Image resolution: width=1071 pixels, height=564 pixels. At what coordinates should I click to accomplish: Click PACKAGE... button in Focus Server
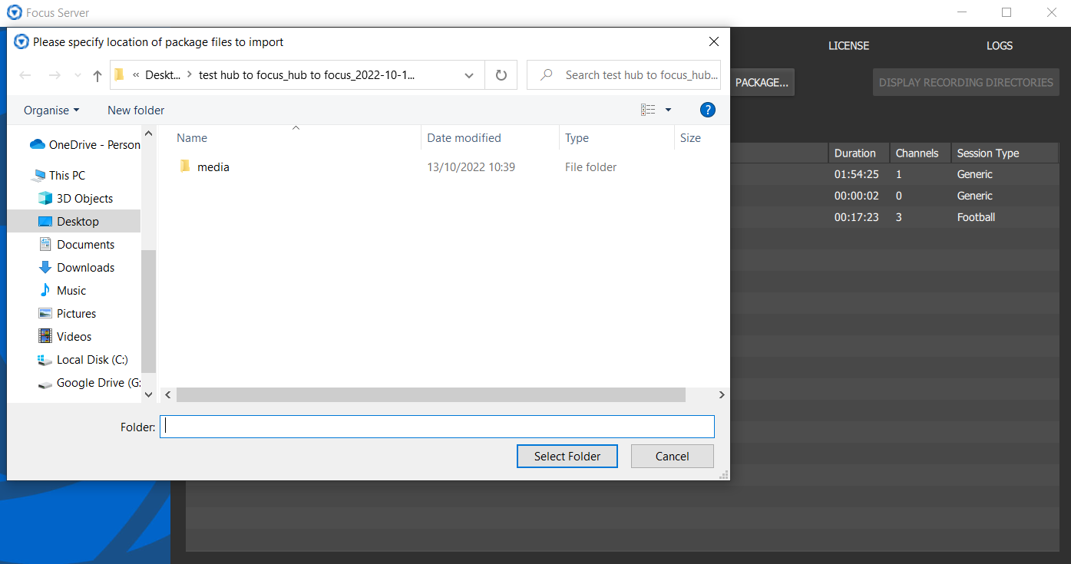[762, 82]
